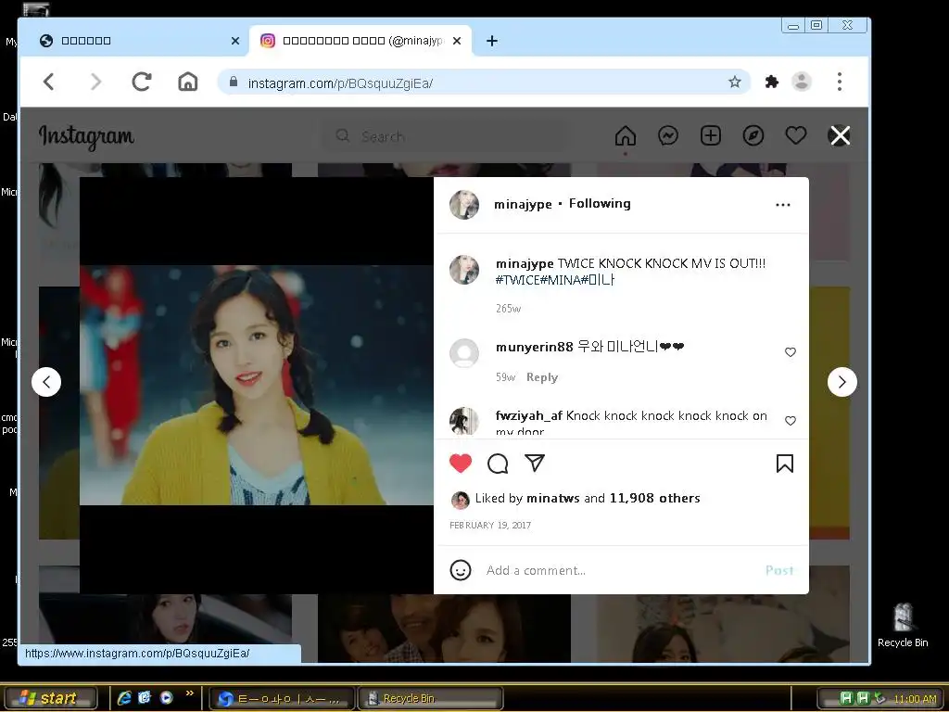This screenshot has width=949, height=712.
Task: View site info via the padlock icon
Action: click(x=234, y=82)
